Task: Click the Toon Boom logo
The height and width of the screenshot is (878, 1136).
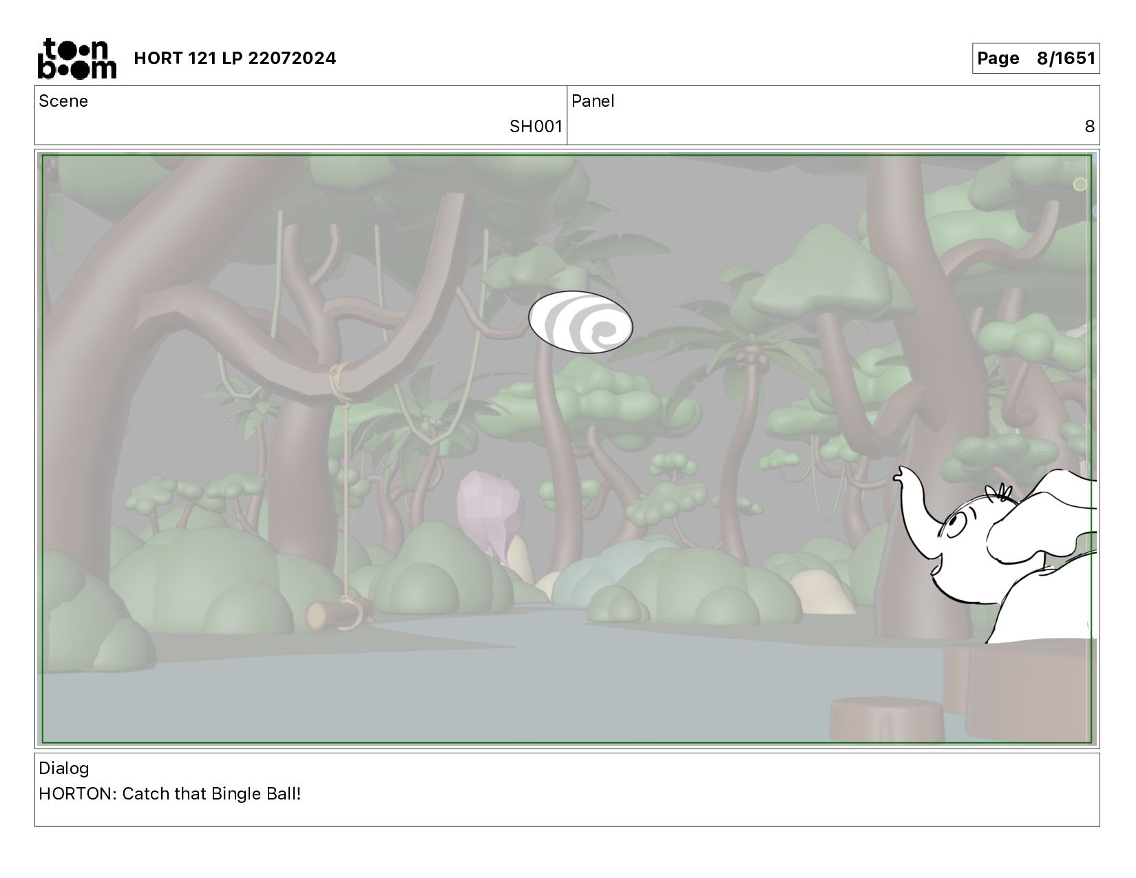Action: [x=76, y=58]
